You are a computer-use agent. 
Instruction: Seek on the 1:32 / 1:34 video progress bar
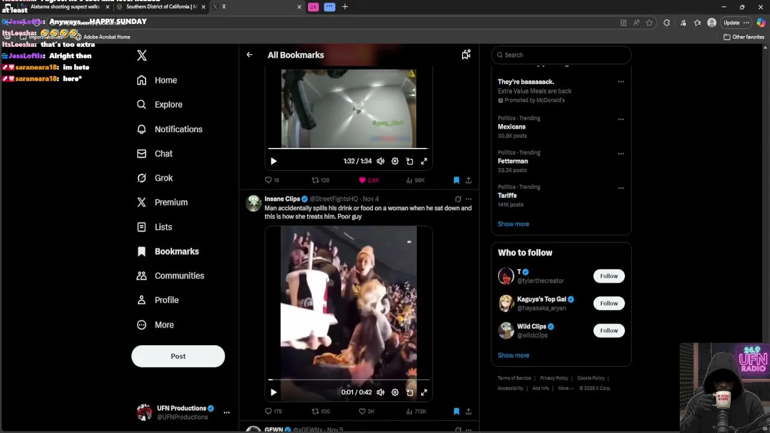348,148
